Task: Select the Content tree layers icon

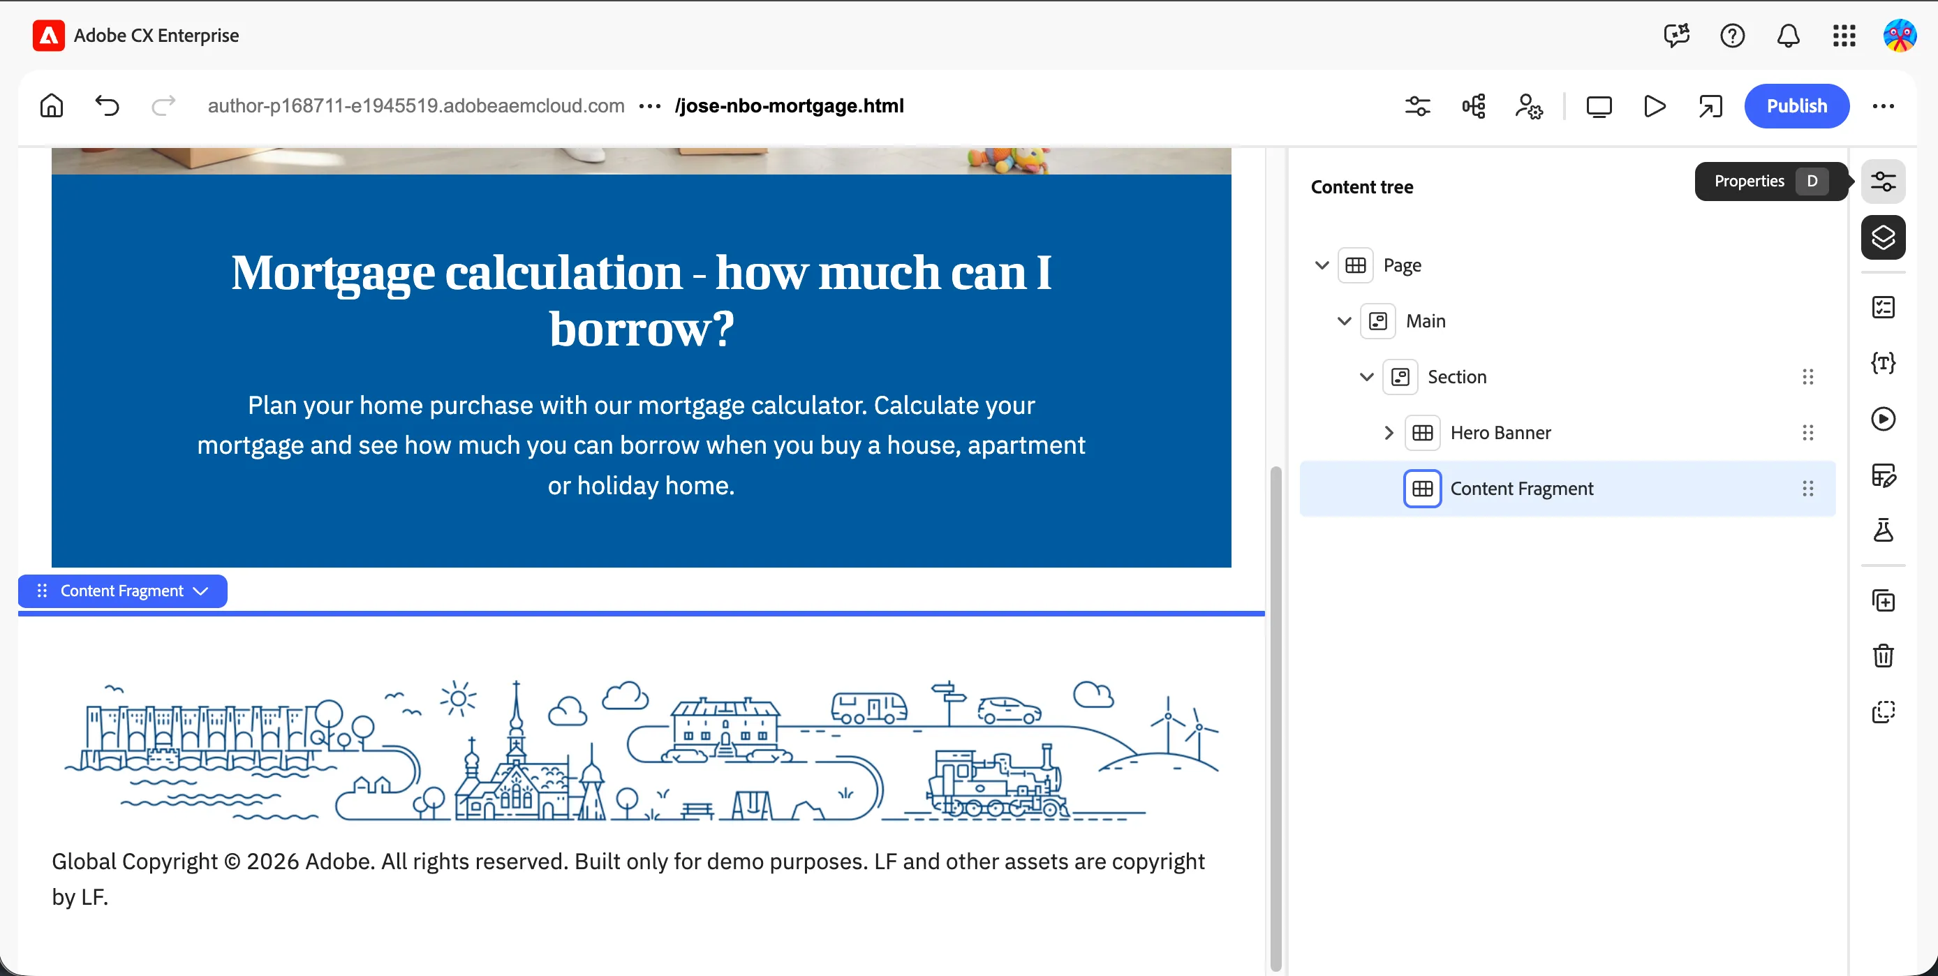Action: coord(1883,238)
